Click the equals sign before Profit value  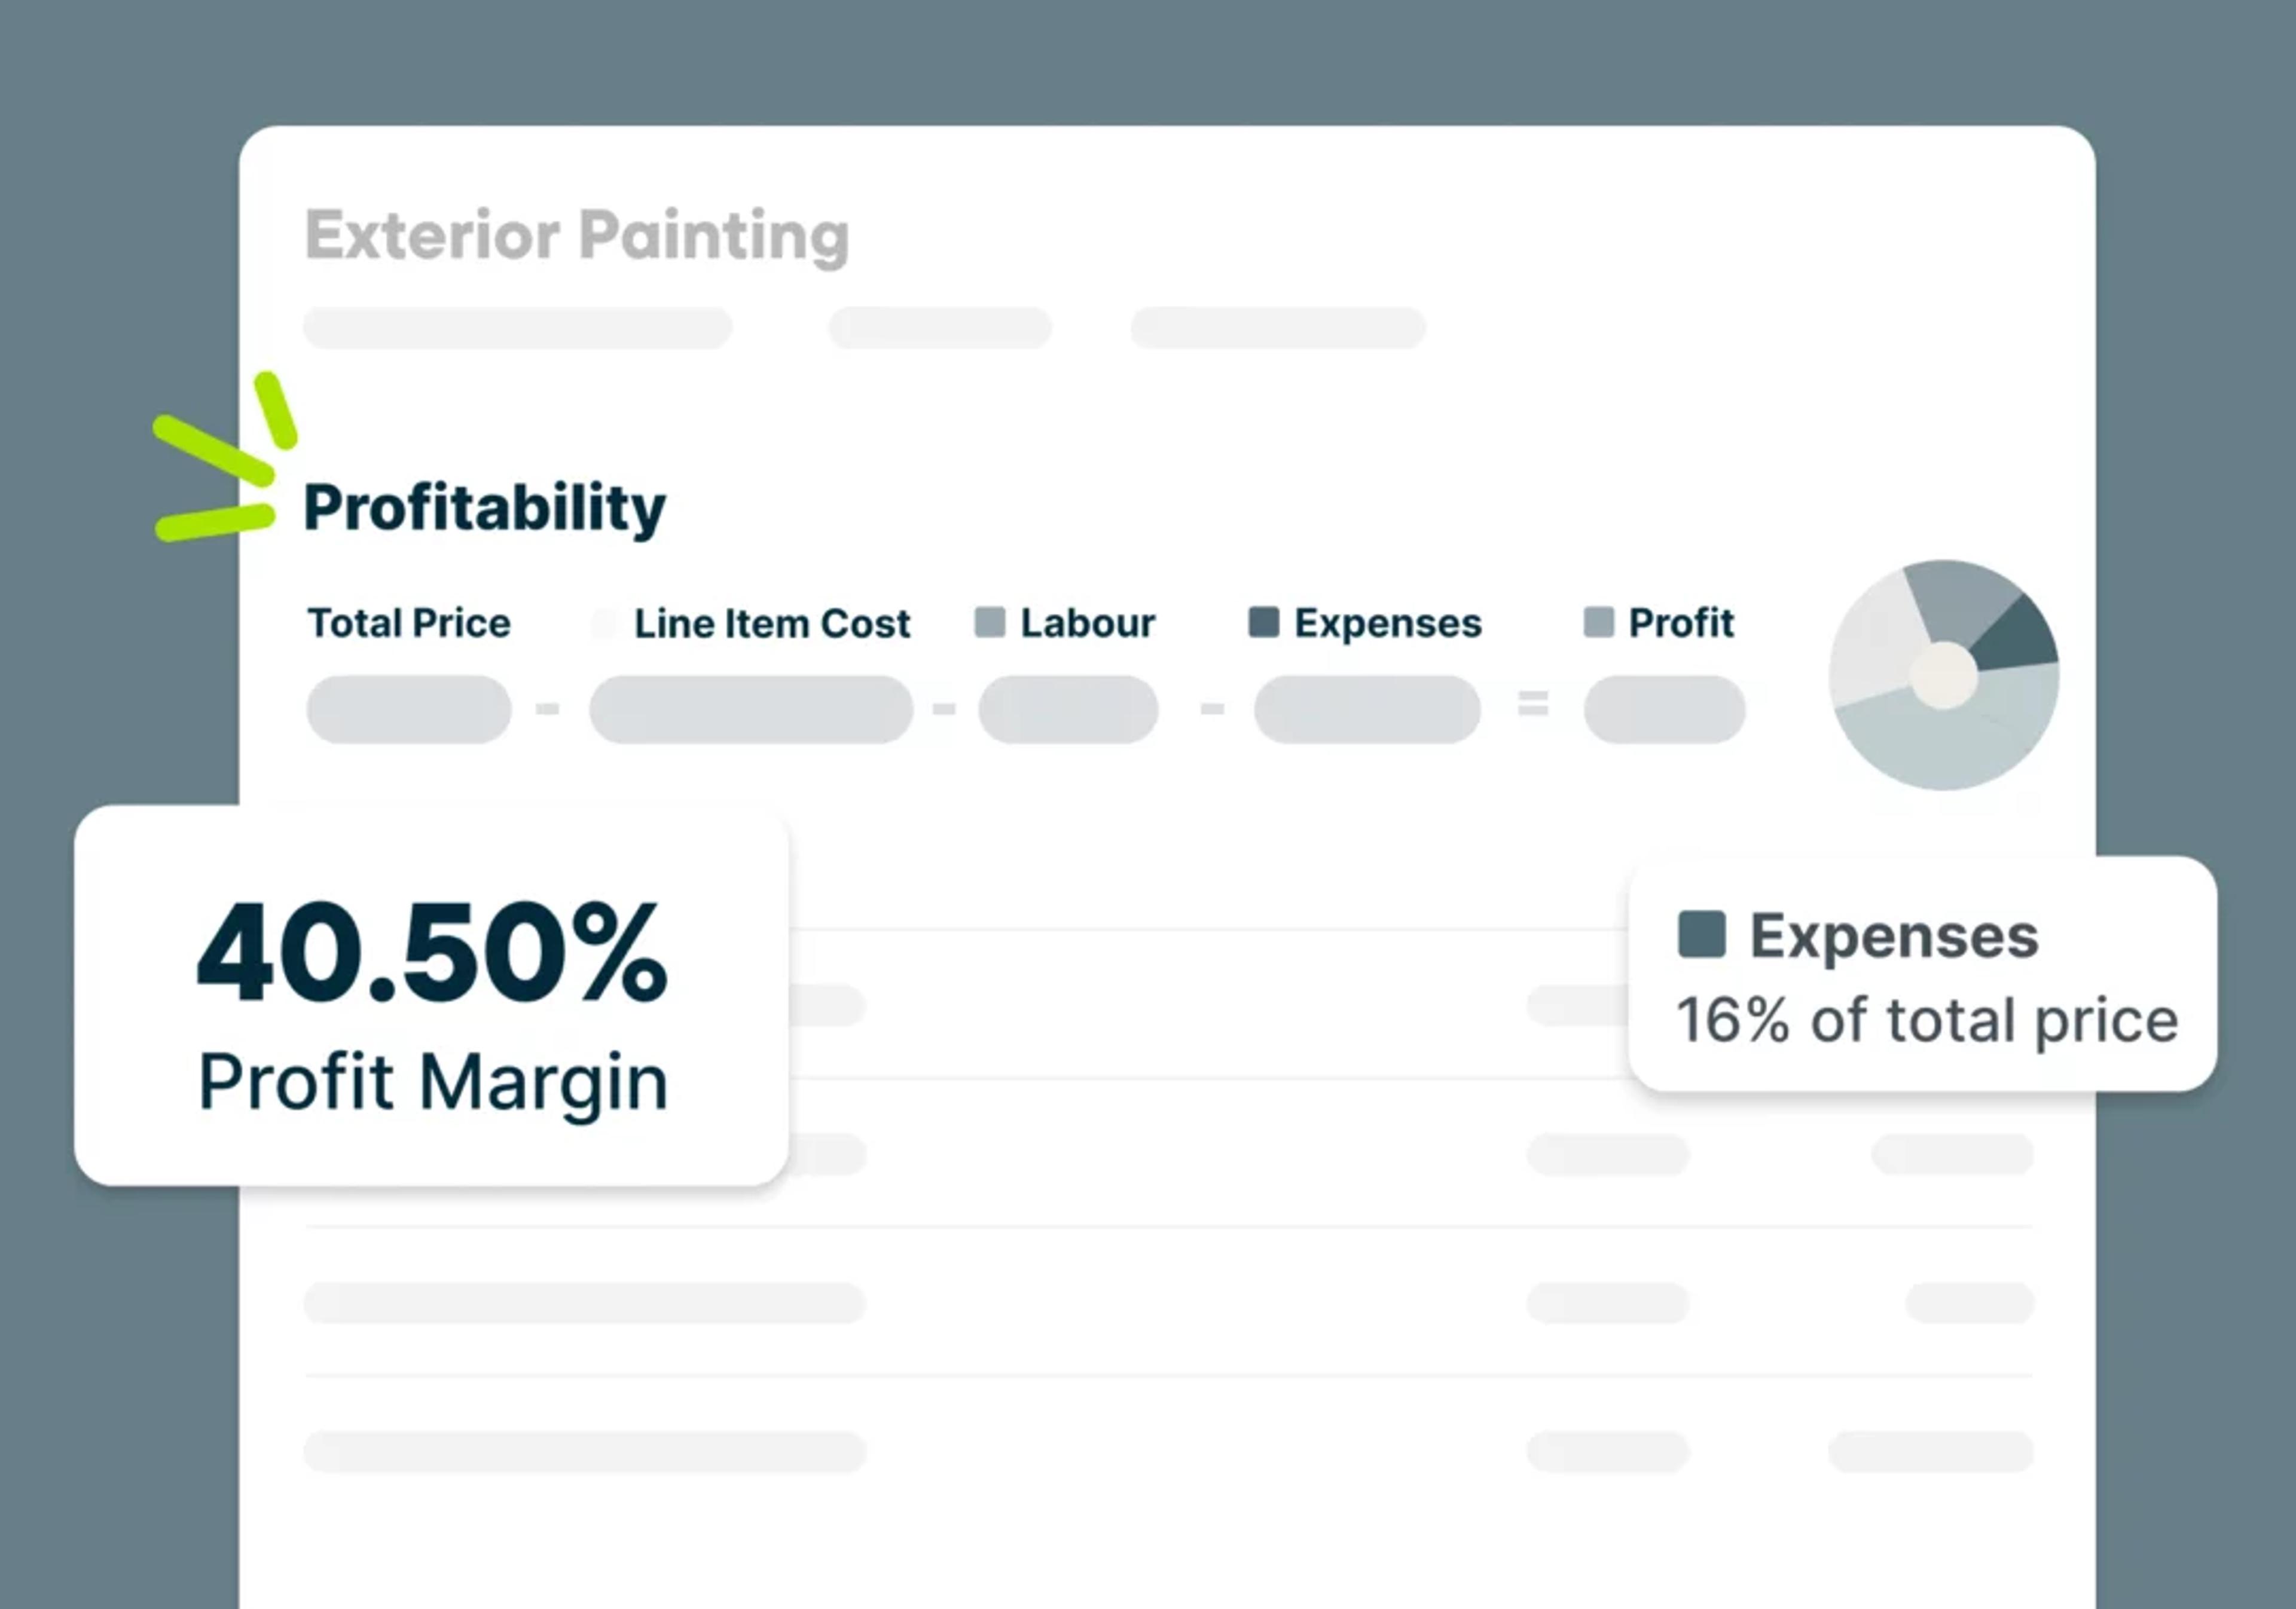1533,703
